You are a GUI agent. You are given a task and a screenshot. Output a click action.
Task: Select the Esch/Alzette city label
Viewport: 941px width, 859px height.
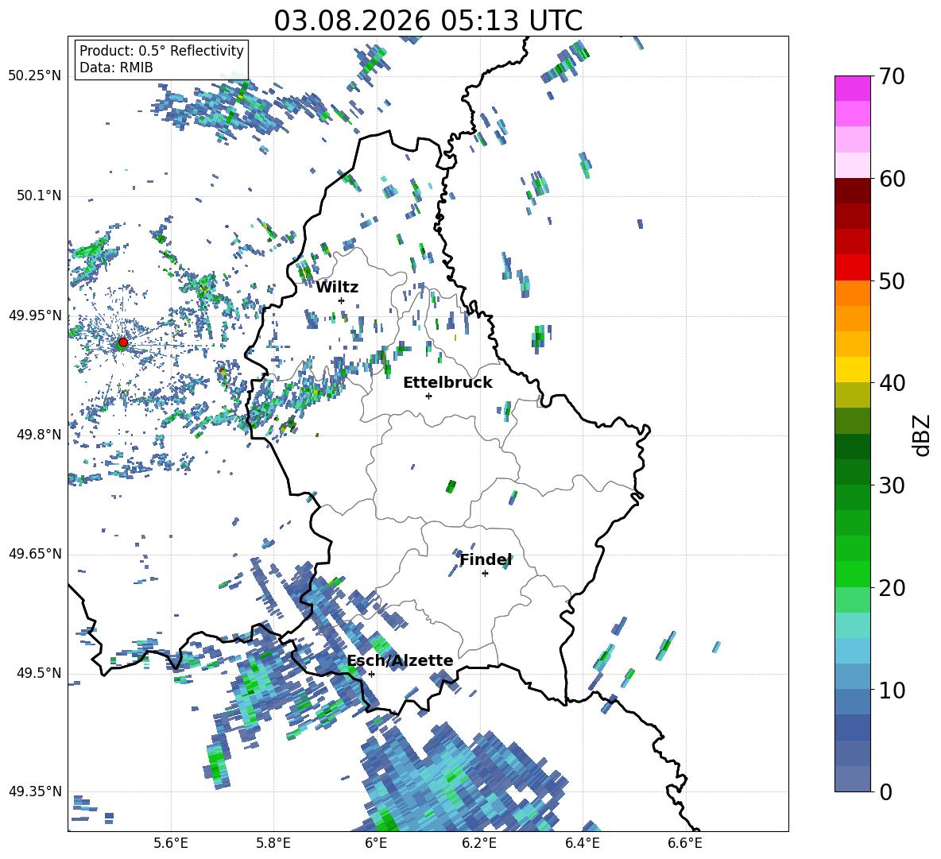point(400,660)
